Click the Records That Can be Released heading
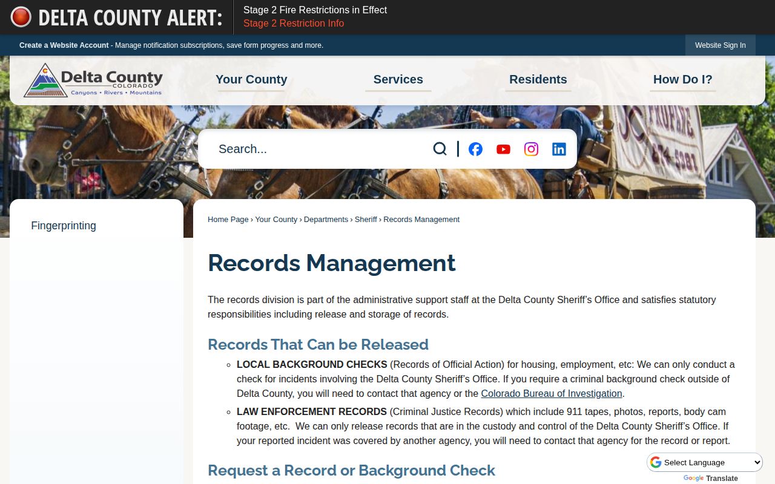The image size is (775, 484). click(318, 344)
